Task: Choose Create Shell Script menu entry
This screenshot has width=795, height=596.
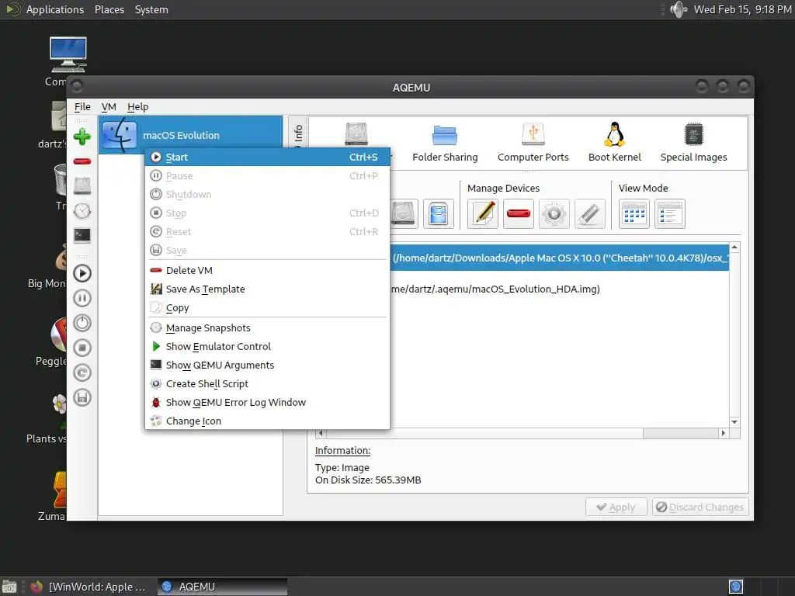Action: (267, 383)
